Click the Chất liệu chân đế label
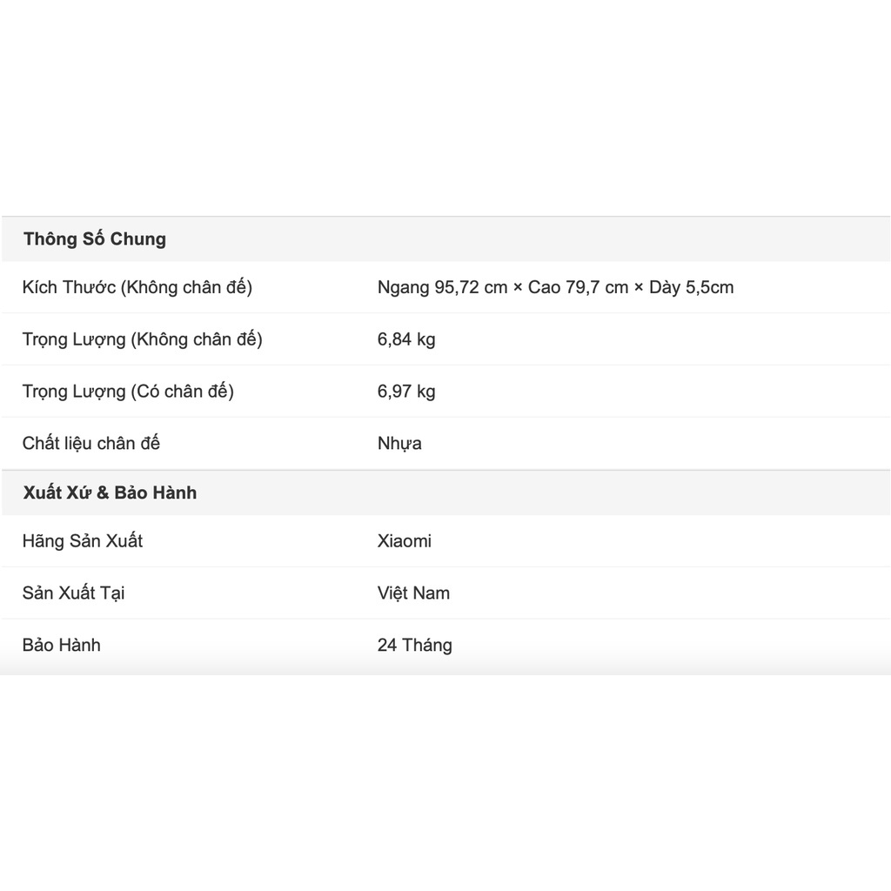 [90, 443]
